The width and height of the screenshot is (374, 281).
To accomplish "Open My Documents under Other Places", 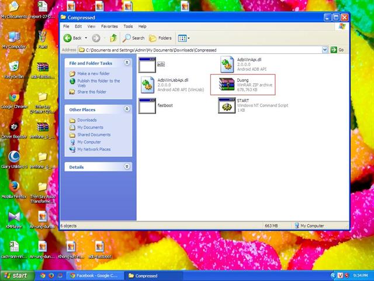I will [90, 128].
